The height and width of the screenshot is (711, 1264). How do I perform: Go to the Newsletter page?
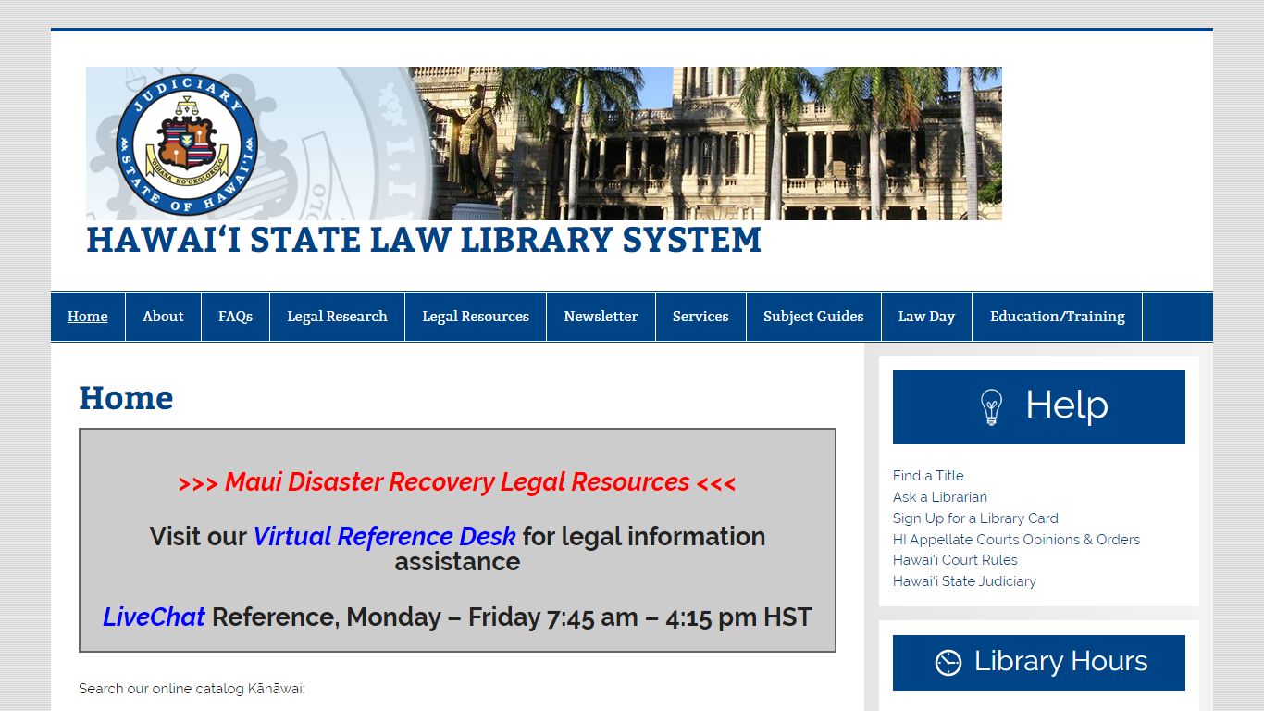[601, 317]
